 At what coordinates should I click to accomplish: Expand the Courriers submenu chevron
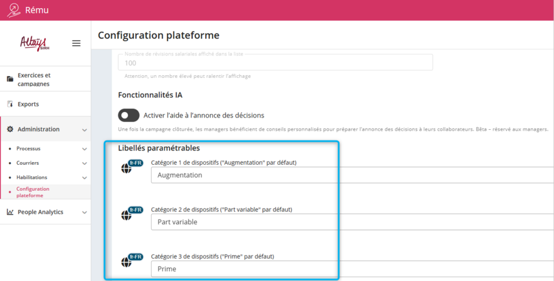(x=84, y=163)
